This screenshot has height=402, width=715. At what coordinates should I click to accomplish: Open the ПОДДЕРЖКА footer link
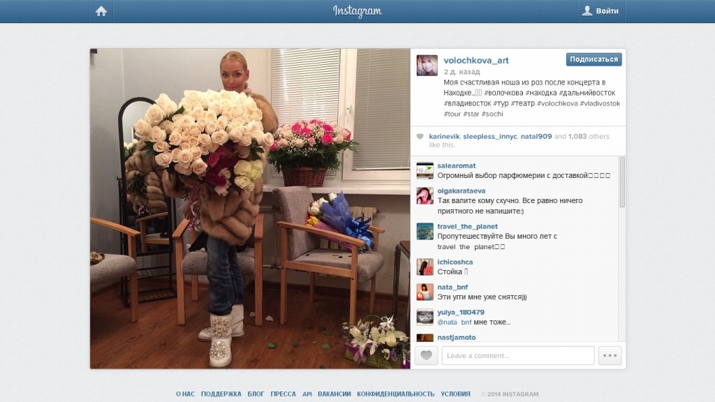coord(221,394)
